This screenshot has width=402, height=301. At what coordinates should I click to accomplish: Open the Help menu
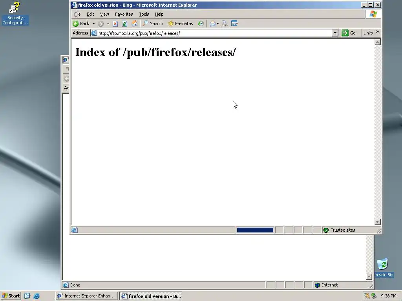159,14
